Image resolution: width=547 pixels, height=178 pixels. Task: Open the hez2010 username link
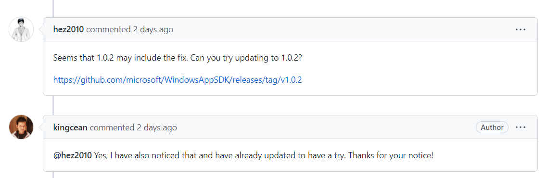pyautogui.click(x=68, y=30)
